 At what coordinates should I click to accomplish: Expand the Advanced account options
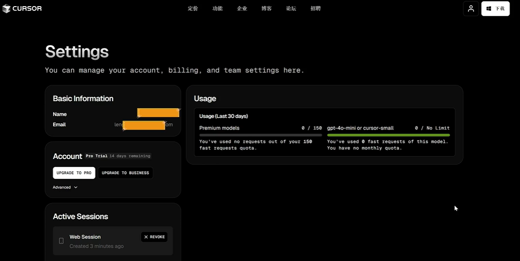pos(65,187)
